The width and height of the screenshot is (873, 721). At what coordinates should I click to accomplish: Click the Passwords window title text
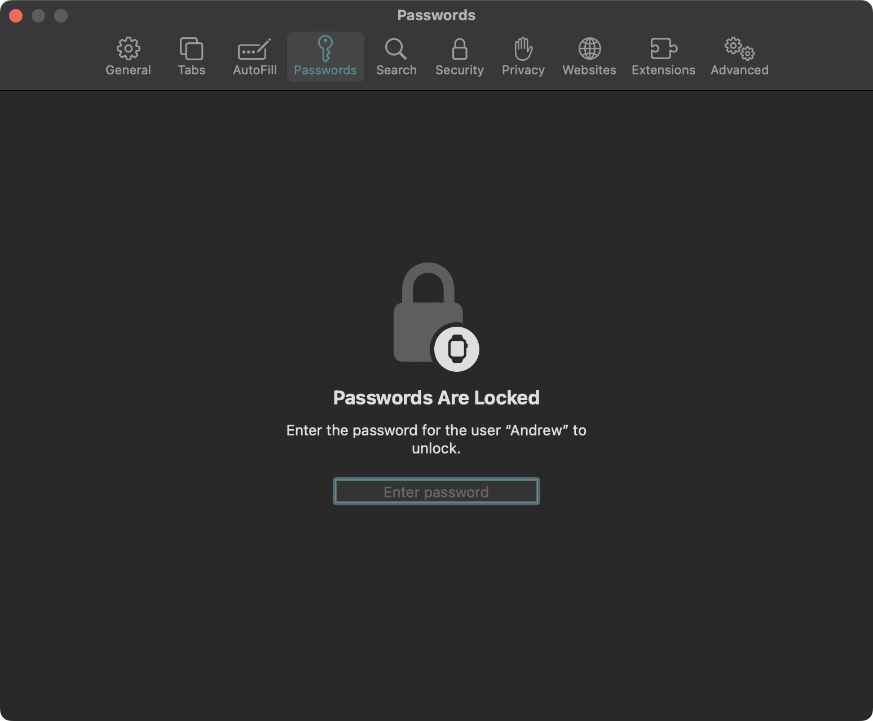[436, 15]
